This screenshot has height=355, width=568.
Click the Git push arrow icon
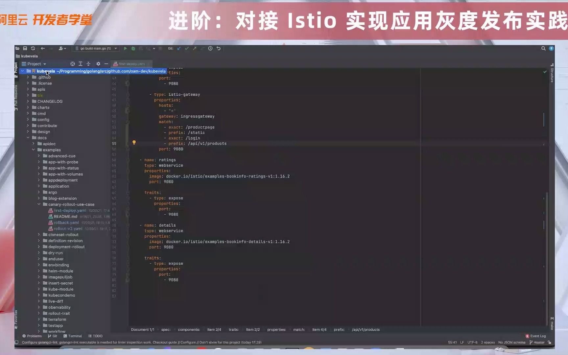pos(195,48)
